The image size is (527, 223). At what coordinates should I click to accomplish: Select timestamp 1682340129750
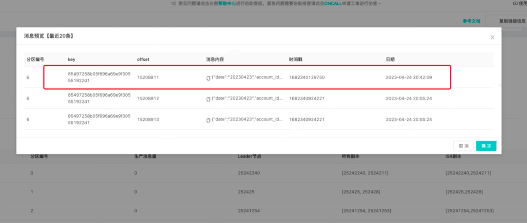coord(307,77)
